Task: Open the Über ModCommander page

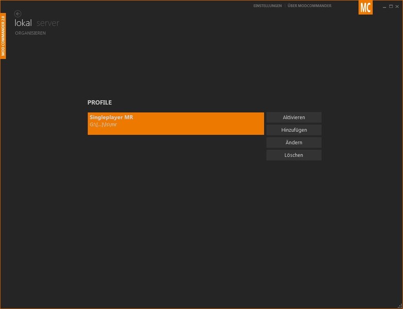Action: click(309, 6)
